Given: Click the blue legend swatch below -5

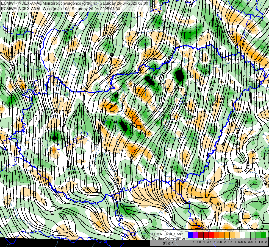Looking at the screenshot, I should pyautogui.click(x=190, y=235).
